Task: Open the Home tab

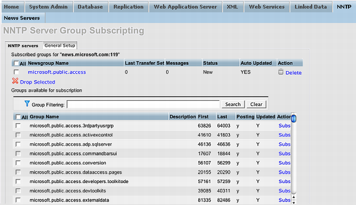Action: click(12, 7)
